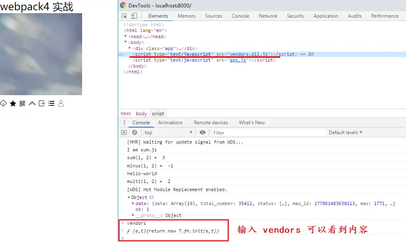The width and height of the screenshot is (406, 242).
Task: Open the Performance tab
Action: pos(385,16)
